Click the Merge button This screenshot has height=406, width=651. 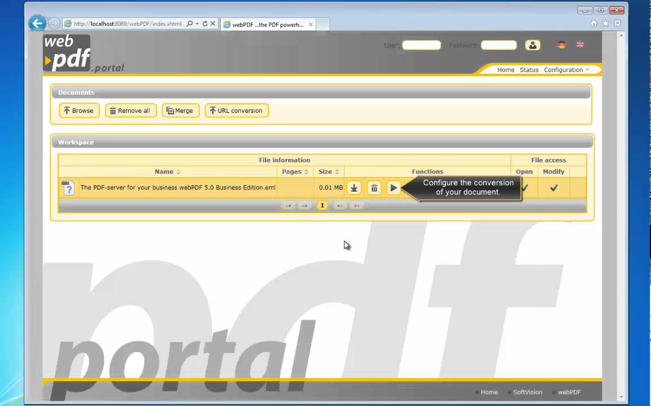[x=180, y=111]
